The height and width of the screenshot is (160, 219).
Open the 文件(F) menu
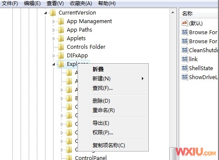pos(10,3)
